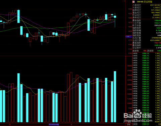The height and width of the screenshot is (126, 161).
Task: Select the 国债成交 row
Action: [x=147, y=10]
